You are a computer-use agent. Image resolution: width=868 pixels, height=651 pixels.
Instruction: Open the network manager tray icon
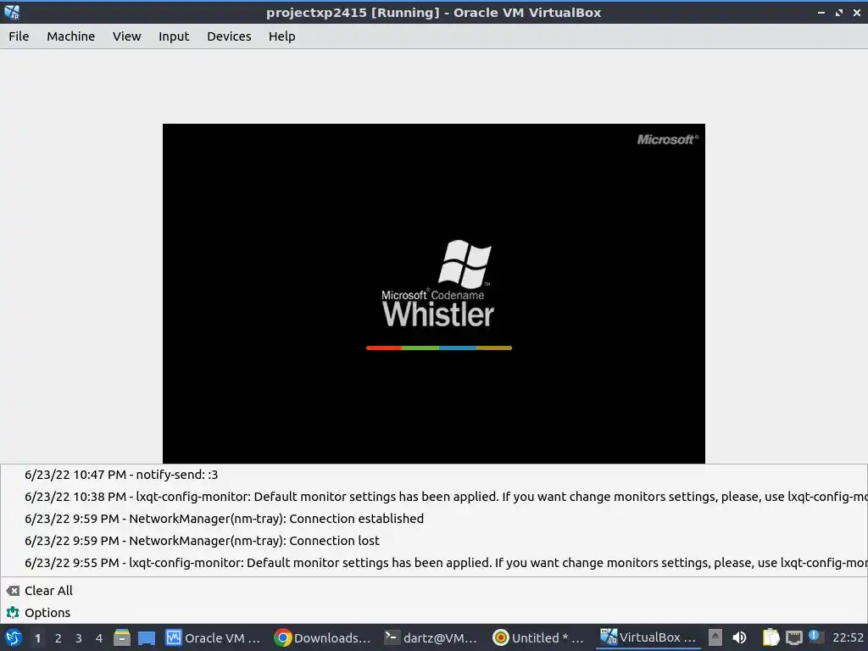tap(793, 637)
